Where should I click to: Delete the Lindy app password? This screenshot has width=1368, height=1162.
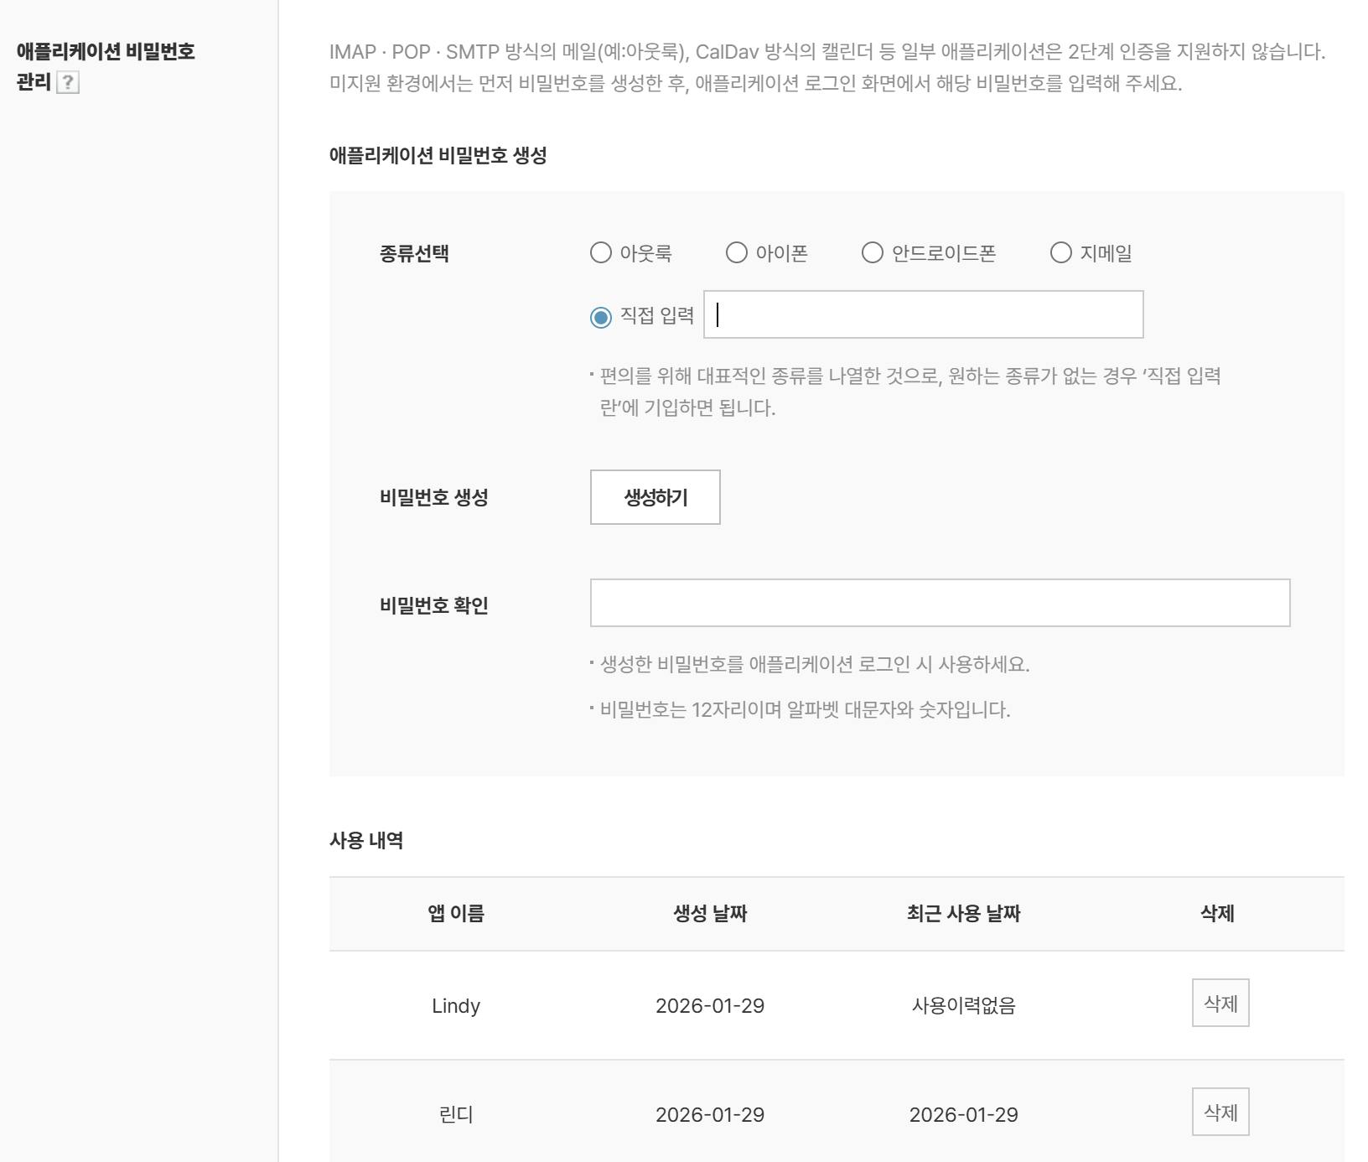coord(1220,1003)
